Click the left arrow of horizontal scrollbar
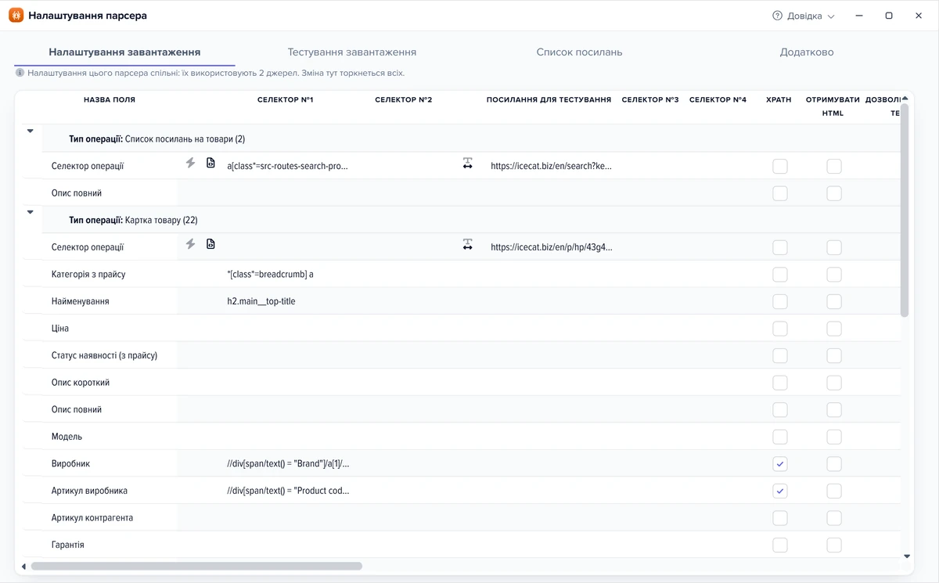 23,566
